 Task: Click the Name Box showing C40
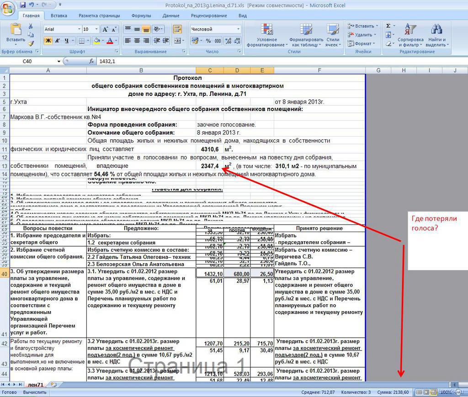tap(31, 61)
